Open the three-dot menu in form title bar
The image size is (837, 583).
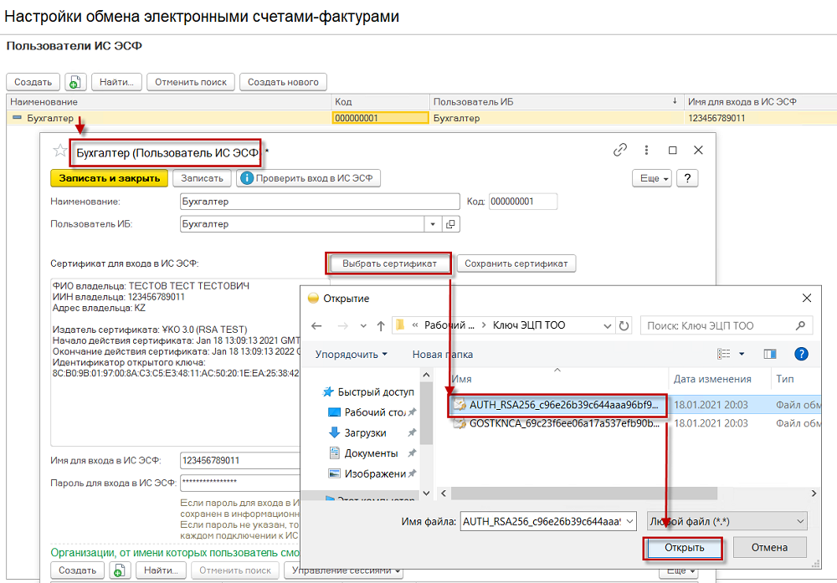coord(646,150)
